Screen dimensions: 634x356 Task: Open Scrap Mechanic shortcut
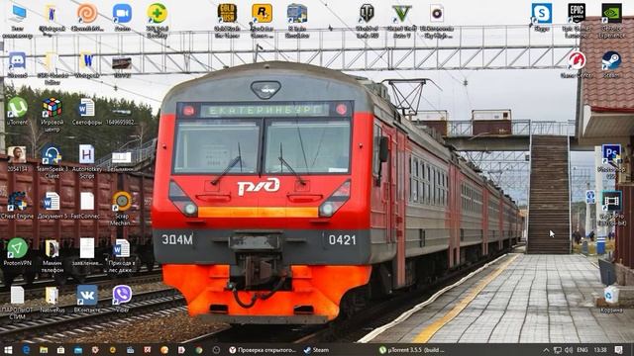[122, 202]
